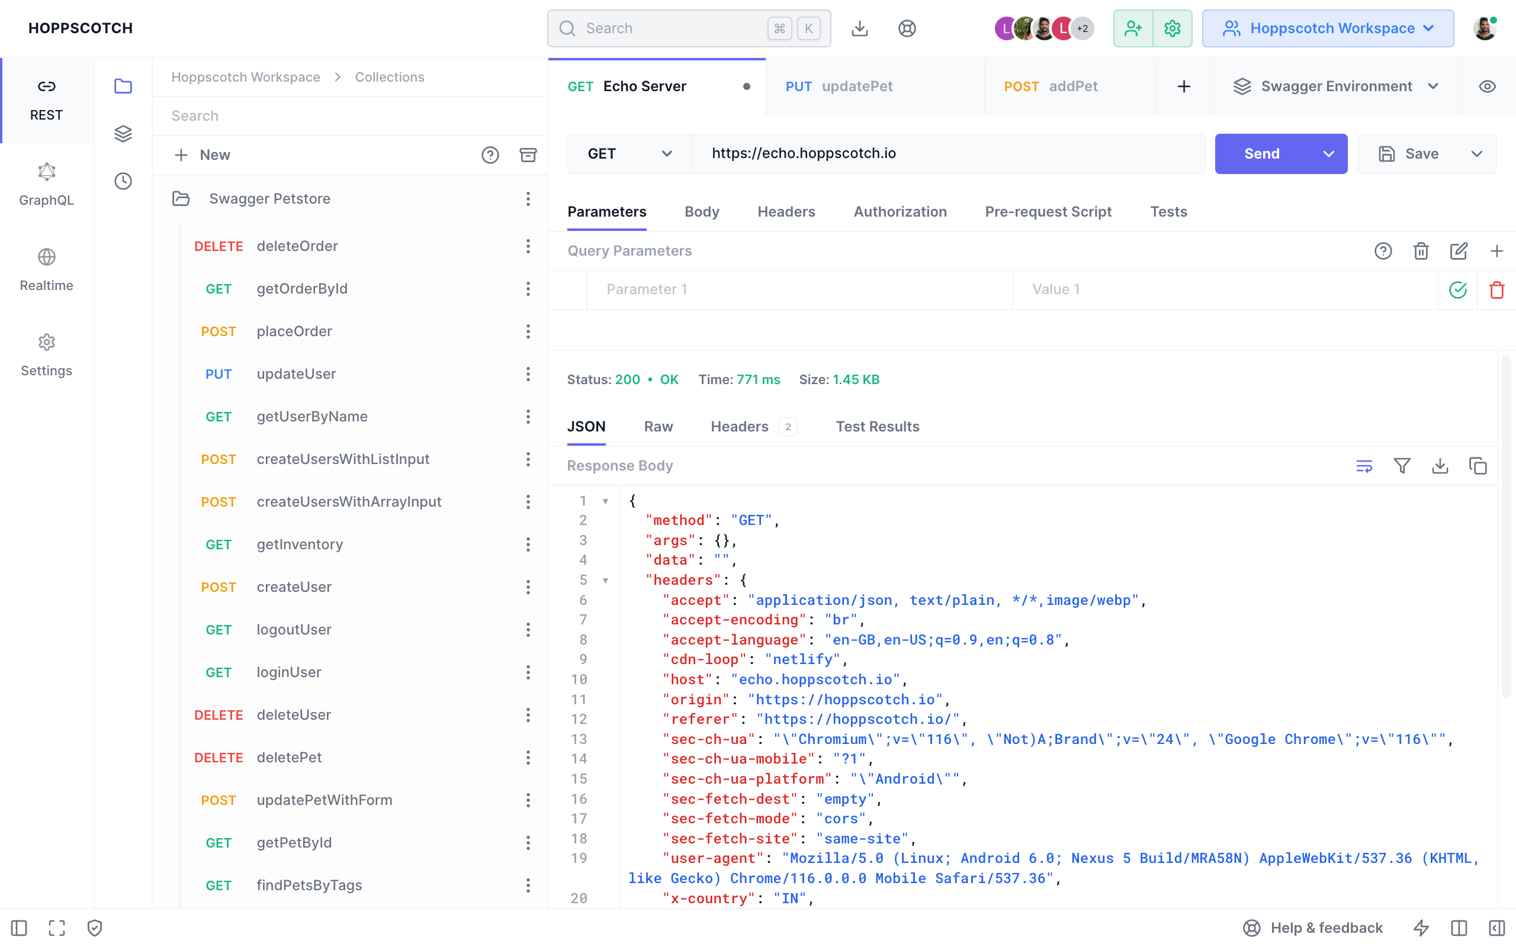Open the Environments layers icon panel

[123, 133]
